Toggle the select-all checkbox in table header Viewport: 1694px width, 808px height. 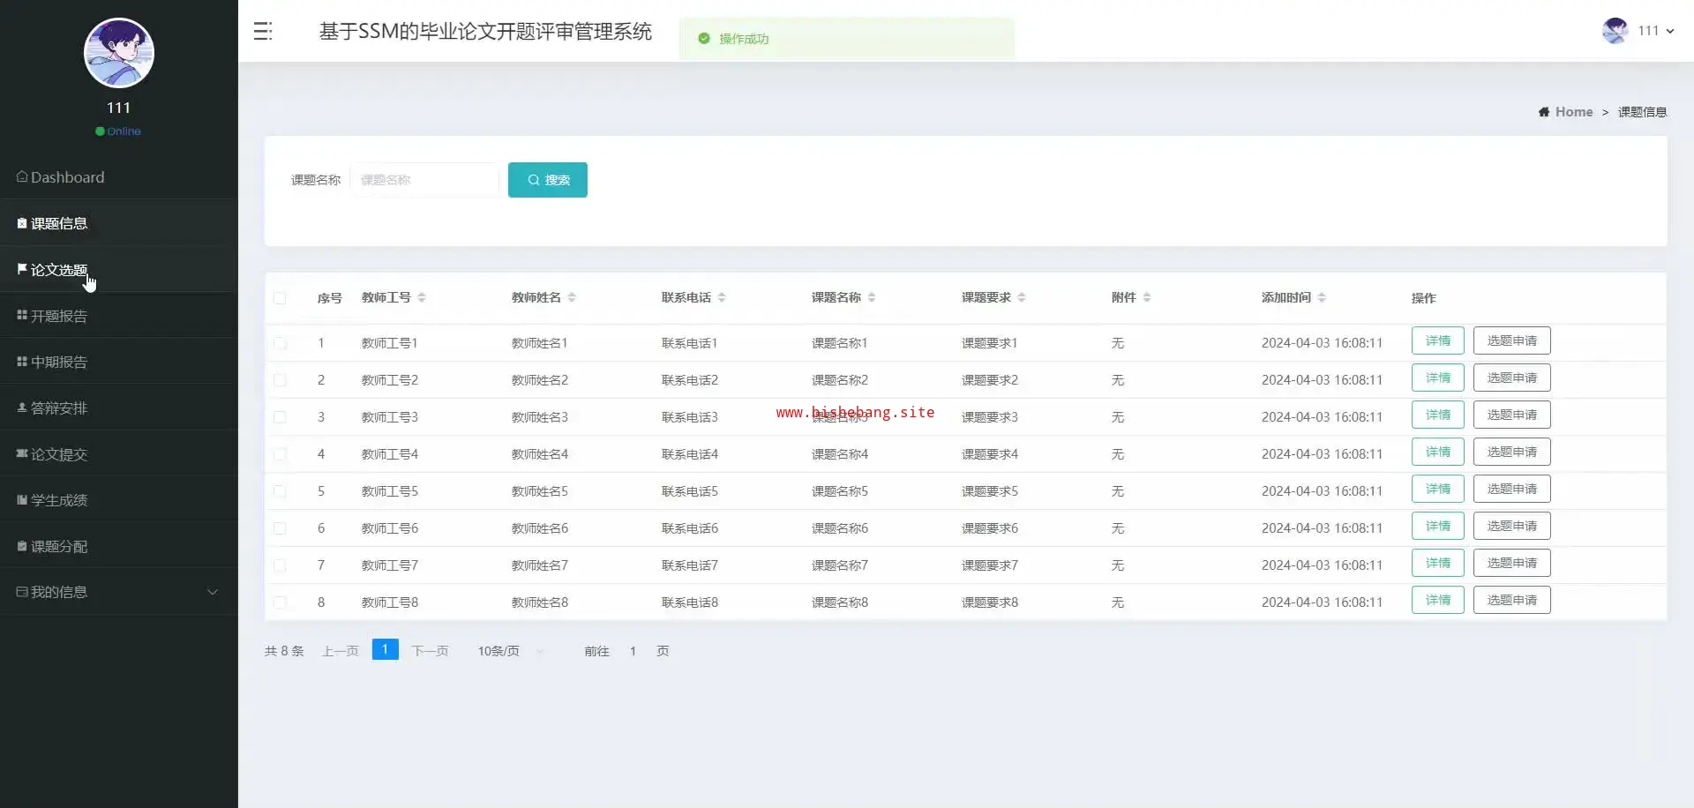(280, 298)
